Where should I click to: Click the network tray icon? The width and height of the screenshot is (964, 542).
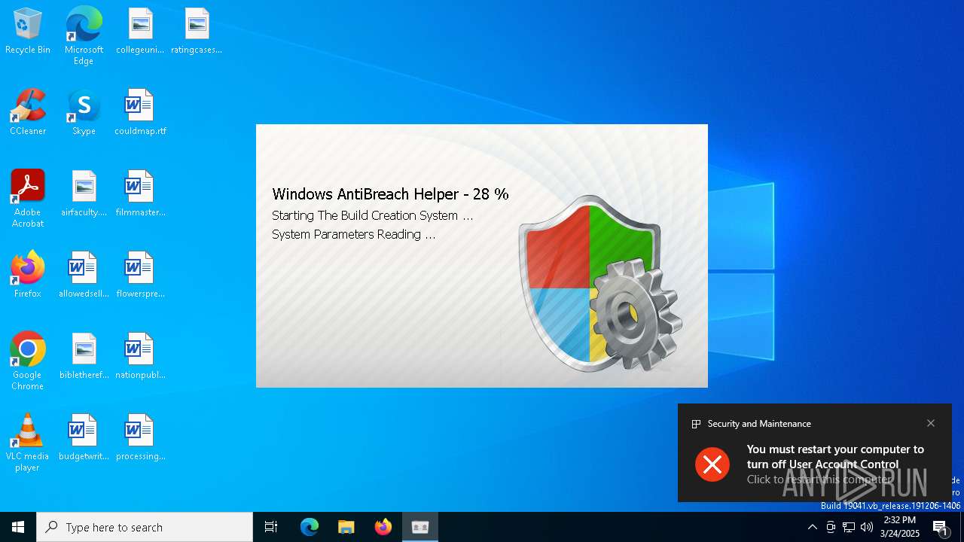849,527
